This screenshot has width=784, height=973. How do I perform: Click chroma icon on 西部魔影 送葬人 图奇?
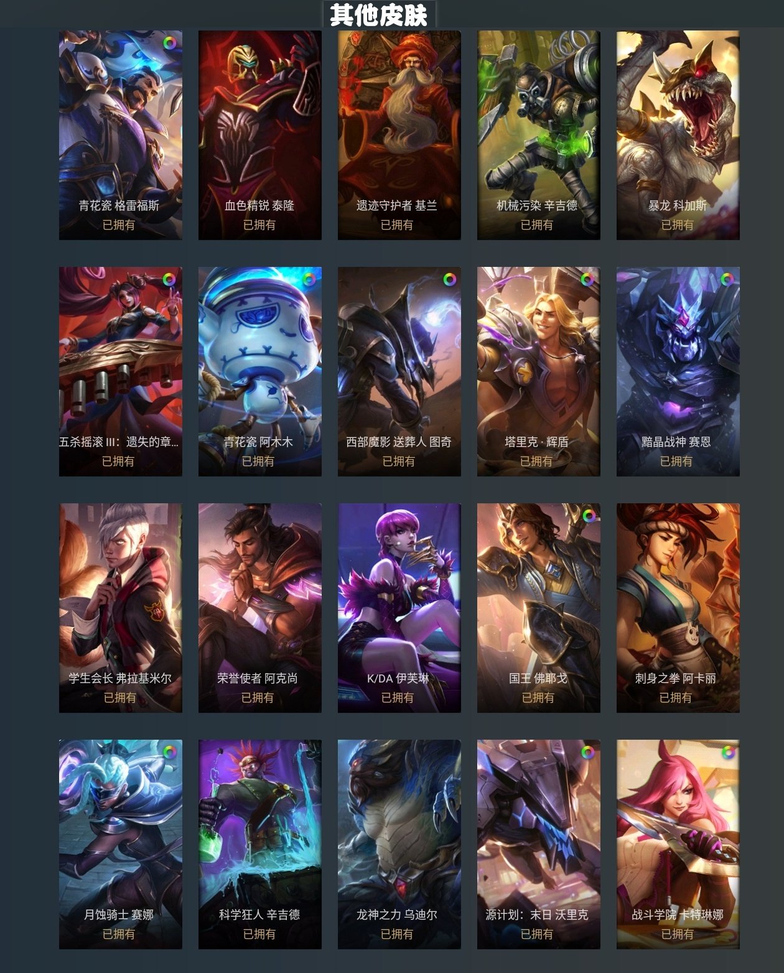click(449, 279)
